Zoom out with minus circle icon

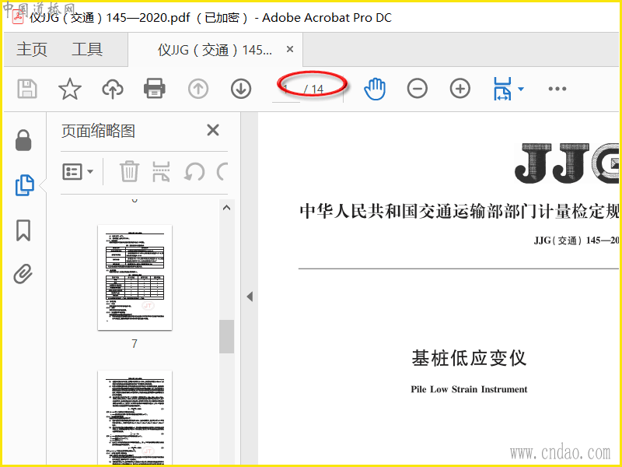click(418, 89)
